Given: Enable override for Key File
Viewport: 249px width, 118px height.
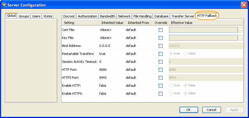Looking at the screenshot, I should tap(160, 38).
